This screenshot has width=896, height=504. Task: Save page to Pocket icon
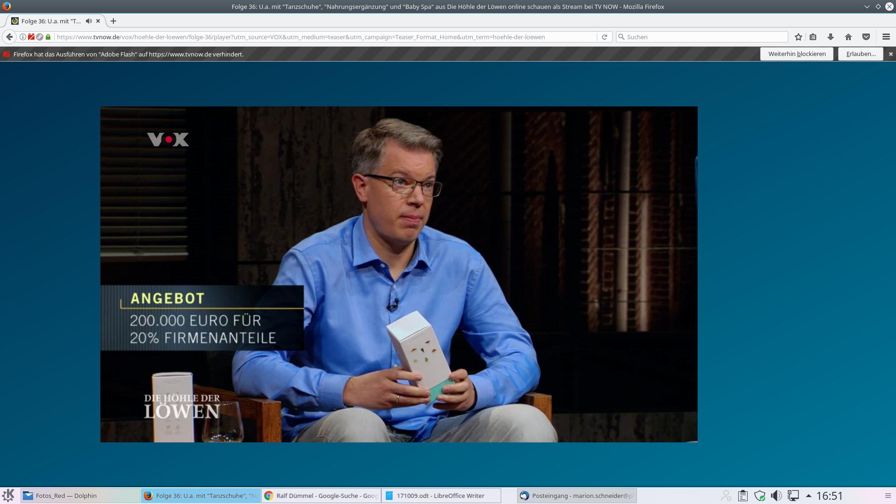click(866, 37)
